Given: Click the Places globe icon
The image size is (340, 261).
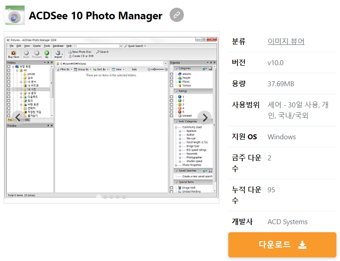Looking at the screenshot, I should pyautogui.click(x=180, y=82).
